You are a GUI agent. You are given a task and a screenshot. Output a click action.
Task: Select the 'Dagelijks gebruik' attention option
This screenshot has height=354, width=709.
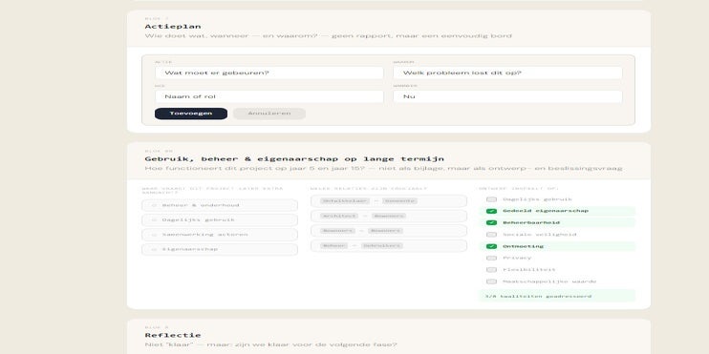click(x=220, y=219)
